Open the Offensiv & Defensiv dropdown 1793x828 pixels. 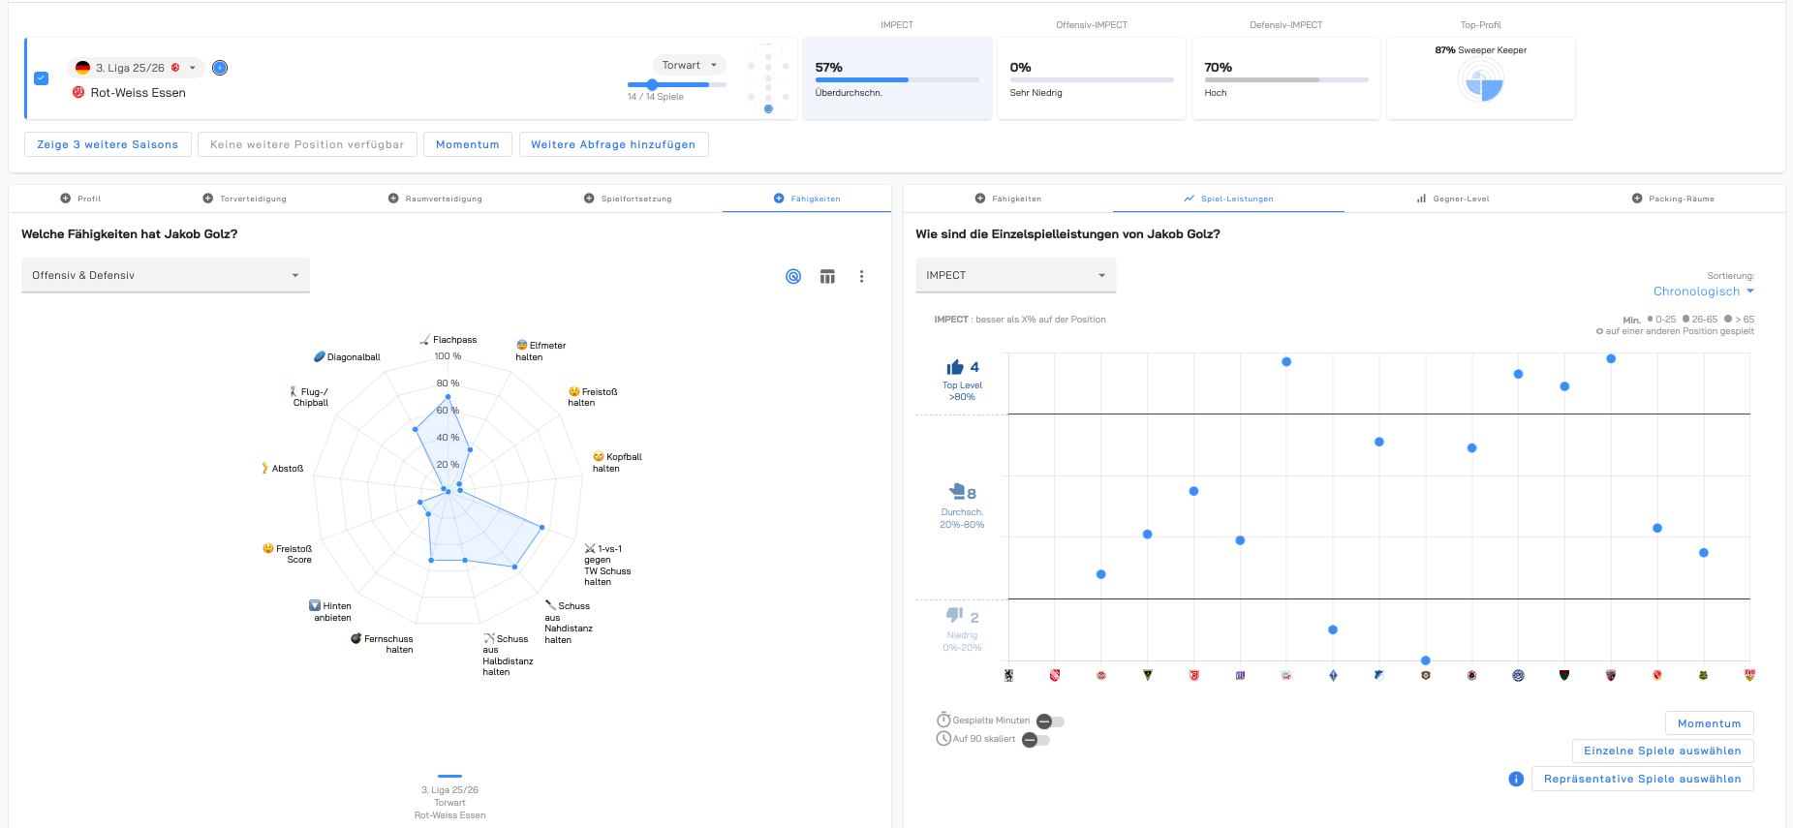165,276
